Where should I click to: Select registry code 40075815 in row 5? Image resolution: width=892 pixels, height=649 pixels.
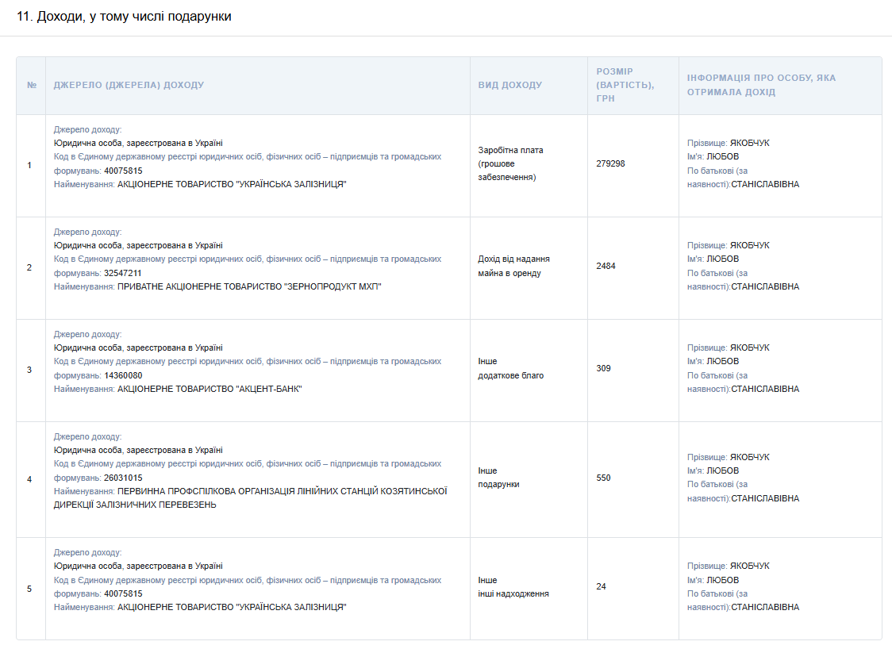[x=123, y=593]
